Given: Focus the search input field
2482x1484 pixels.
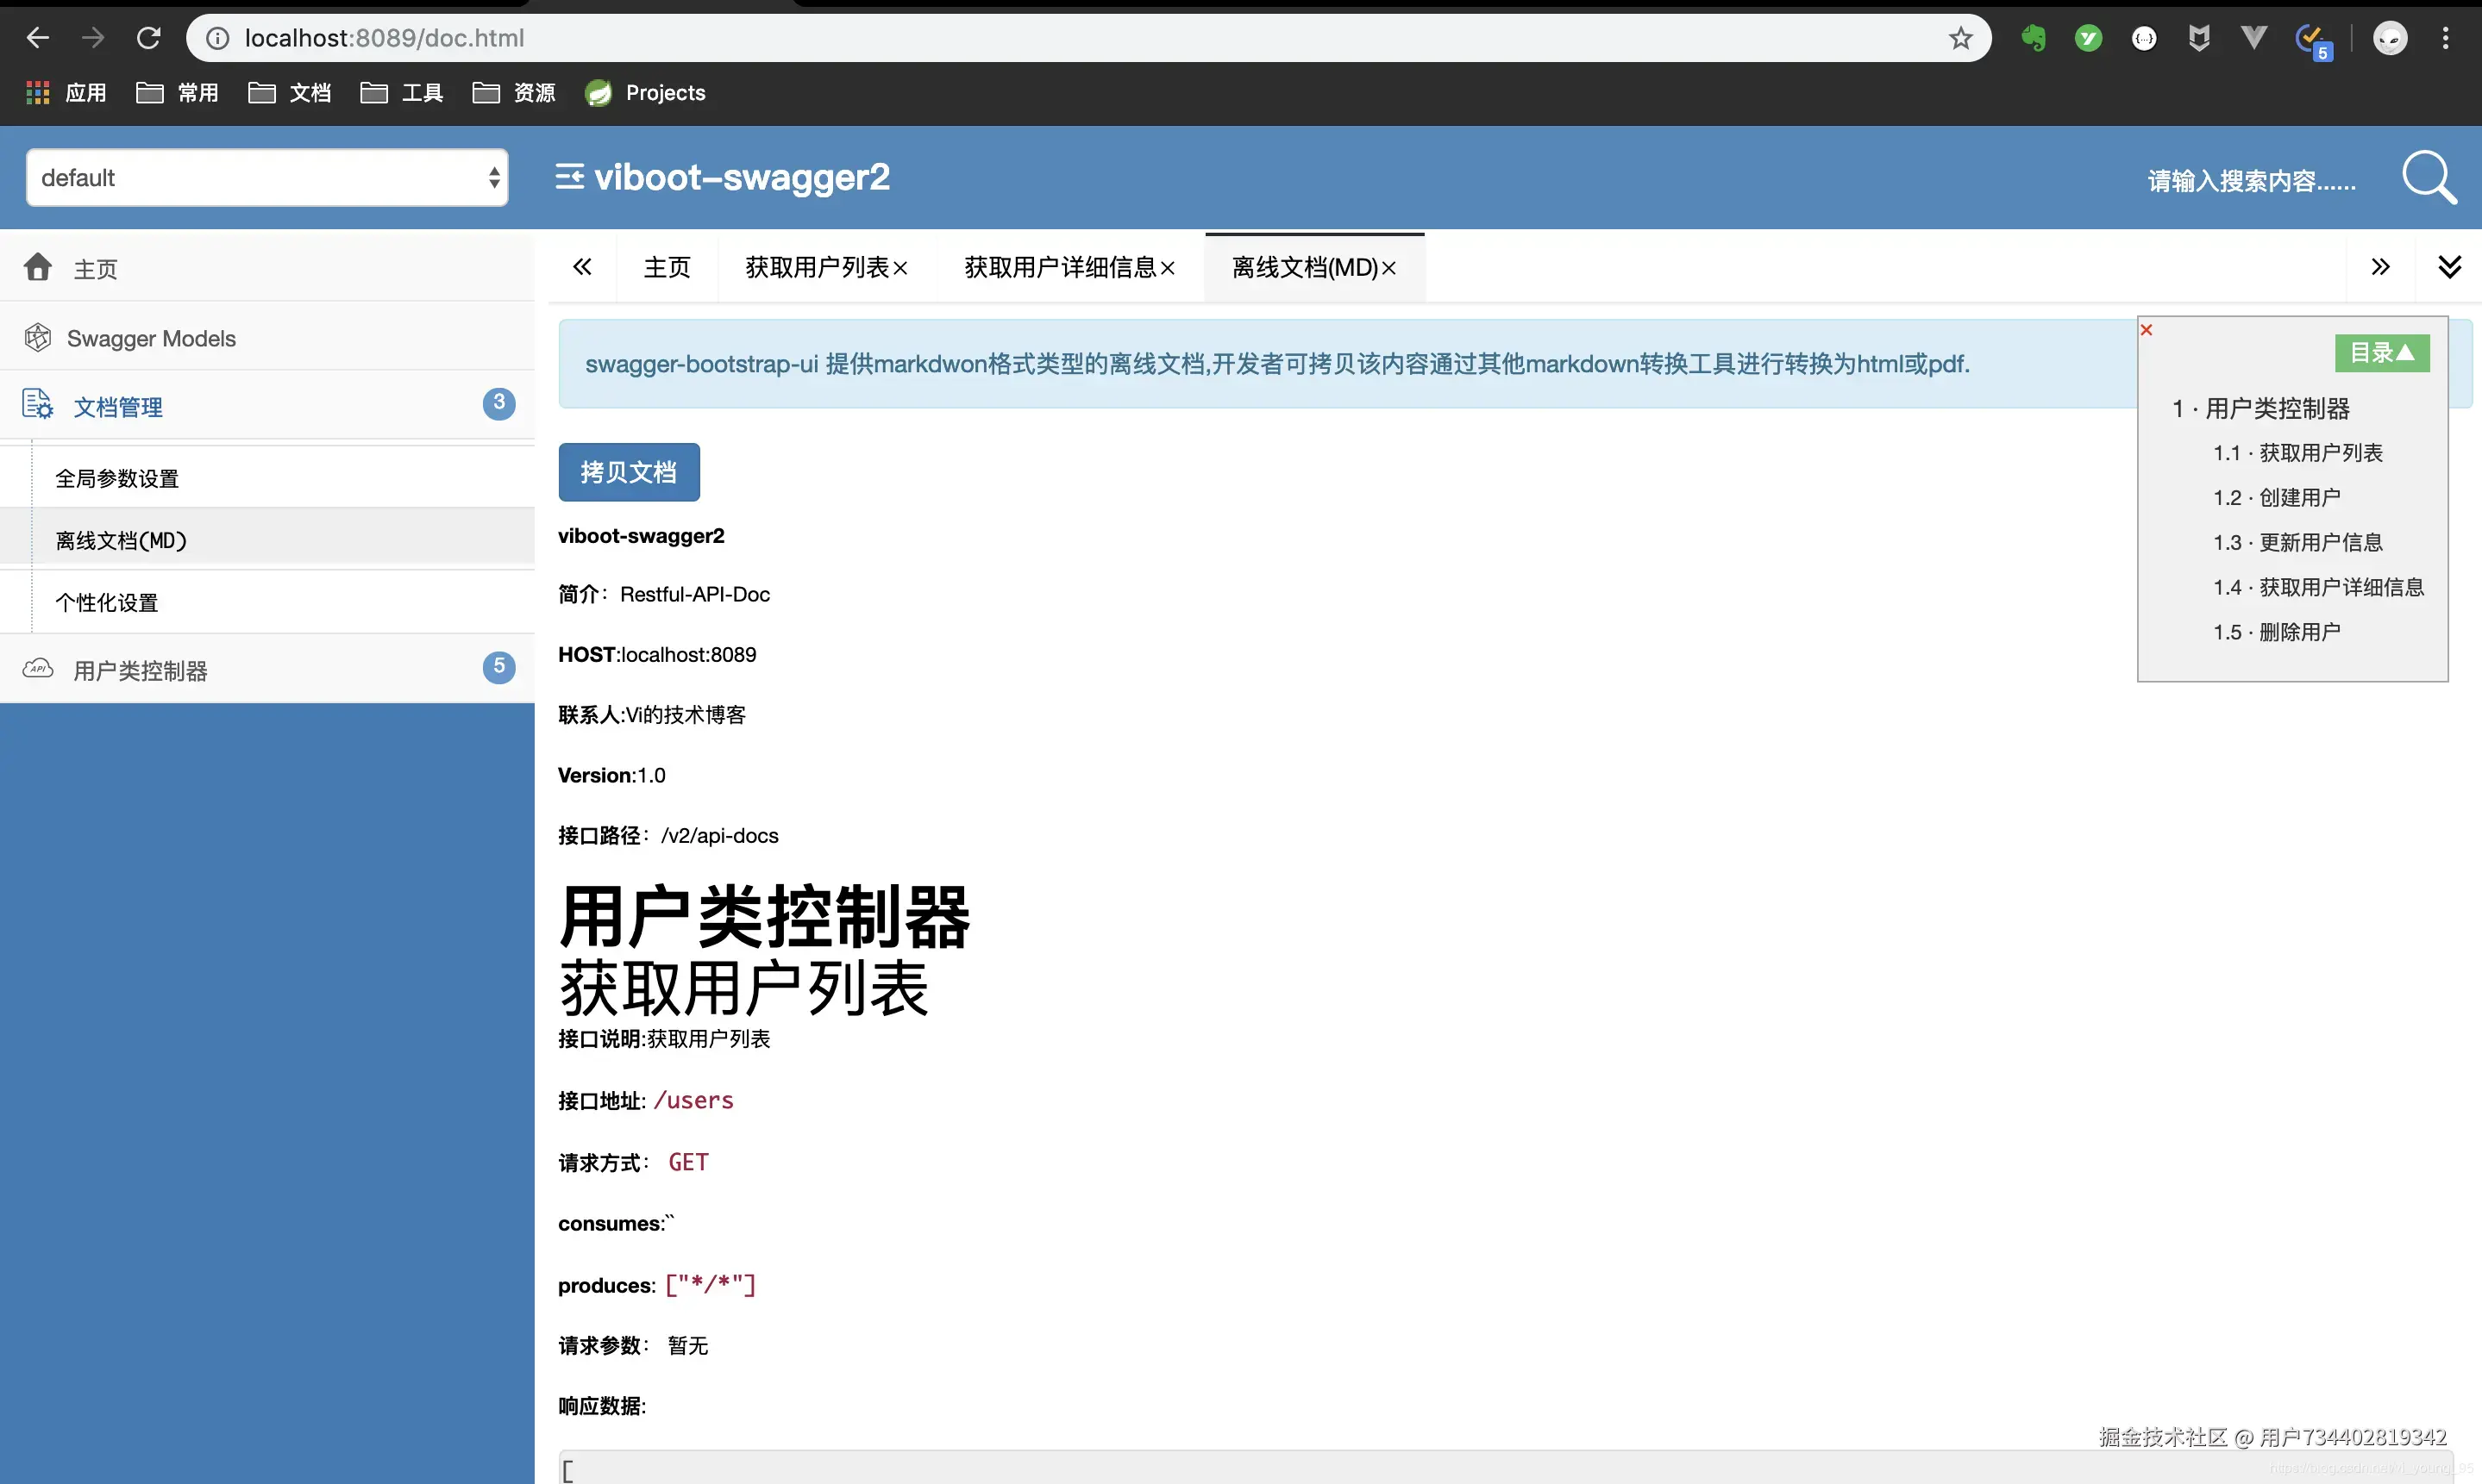Looking at the screenshot, I should click(x=2251, y=181).
